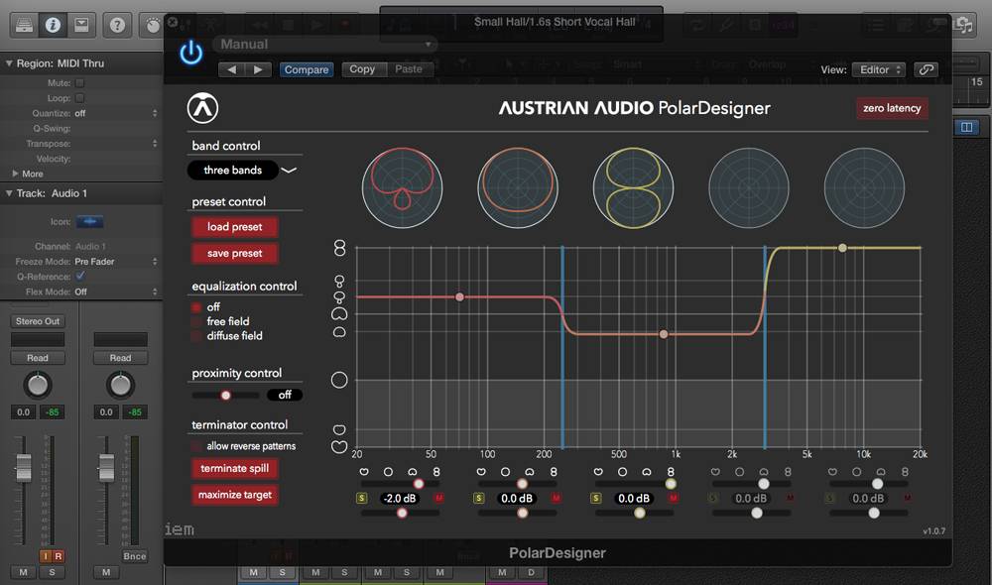Click the Copy button
The image size is (992, 585).
(362, 69)
